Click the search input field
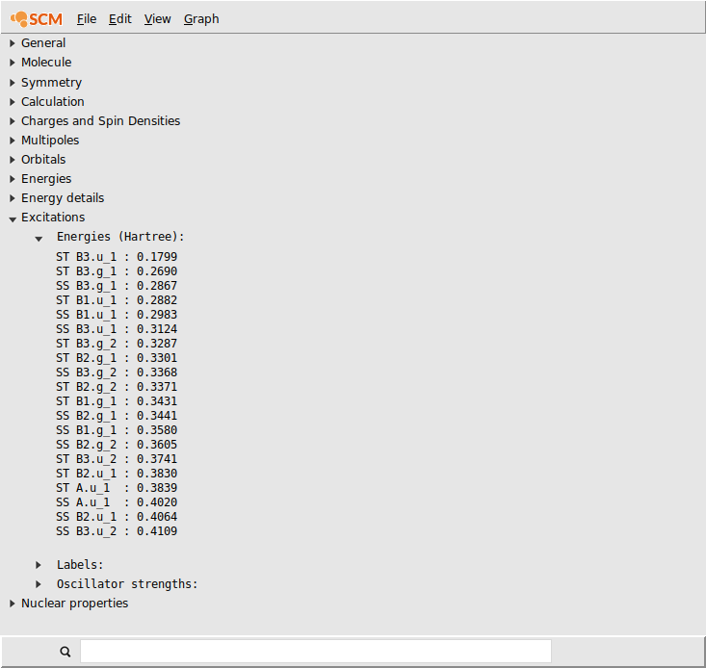The width and height of the screenshot is (706, 668). pos(315,652)
